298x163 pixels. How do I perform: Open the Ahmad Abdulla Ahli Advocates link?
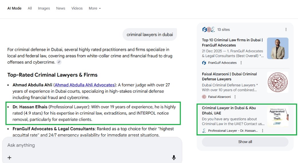tap(85, 85)
